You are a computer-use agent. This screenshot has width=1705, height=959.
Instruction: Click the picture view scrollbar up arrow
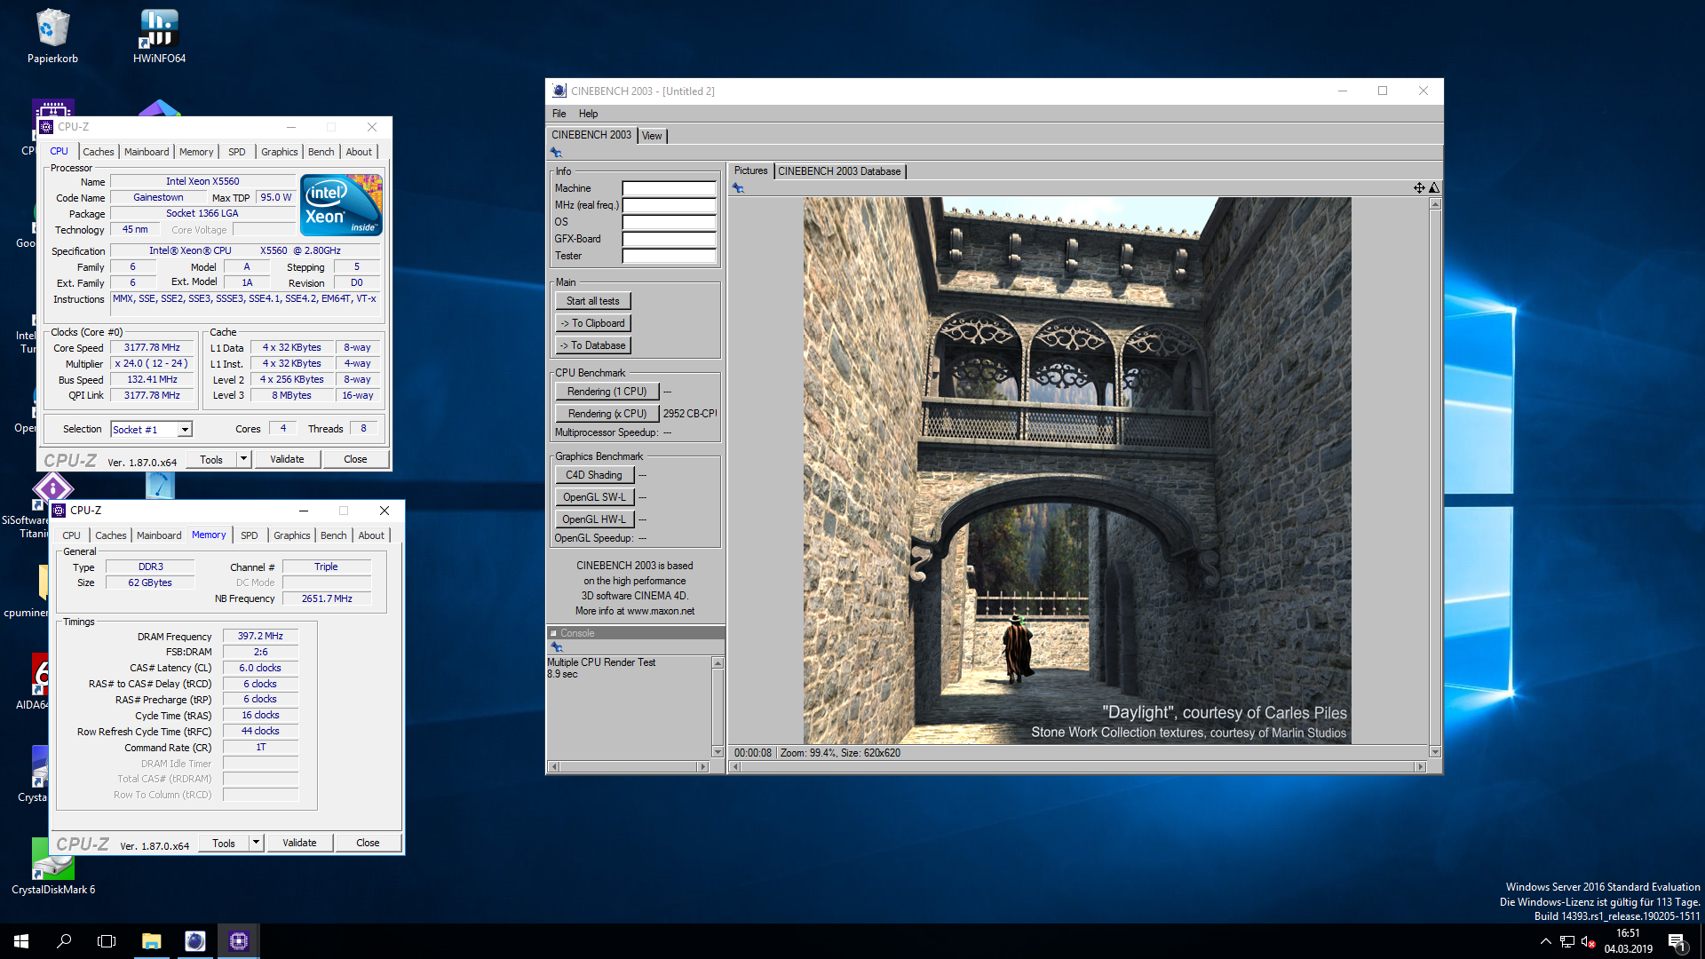1435,204
